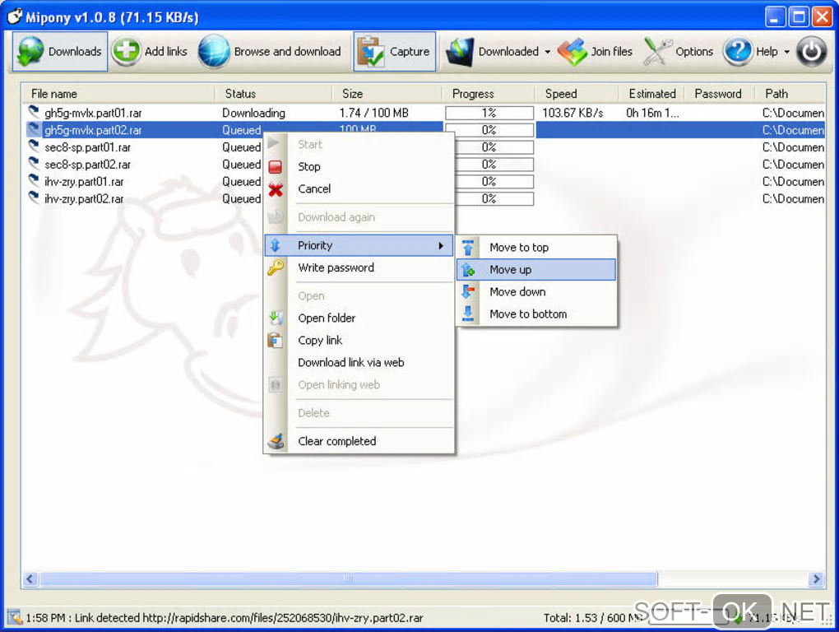Click the Open folder icon
Screen dimensions: 839x632
[276, 318]
